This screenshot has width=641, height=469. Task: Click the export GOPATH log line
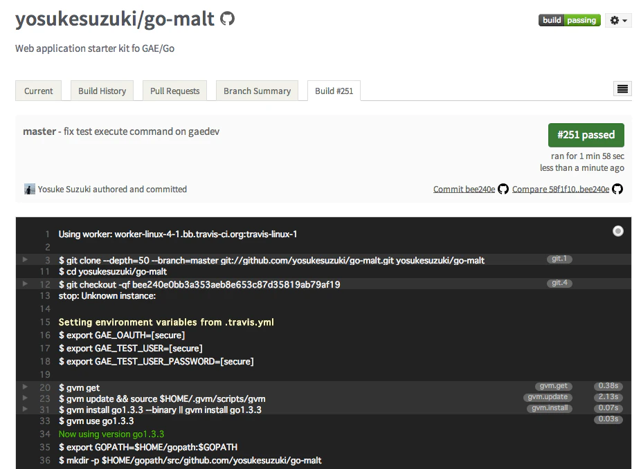pos(148,447)
